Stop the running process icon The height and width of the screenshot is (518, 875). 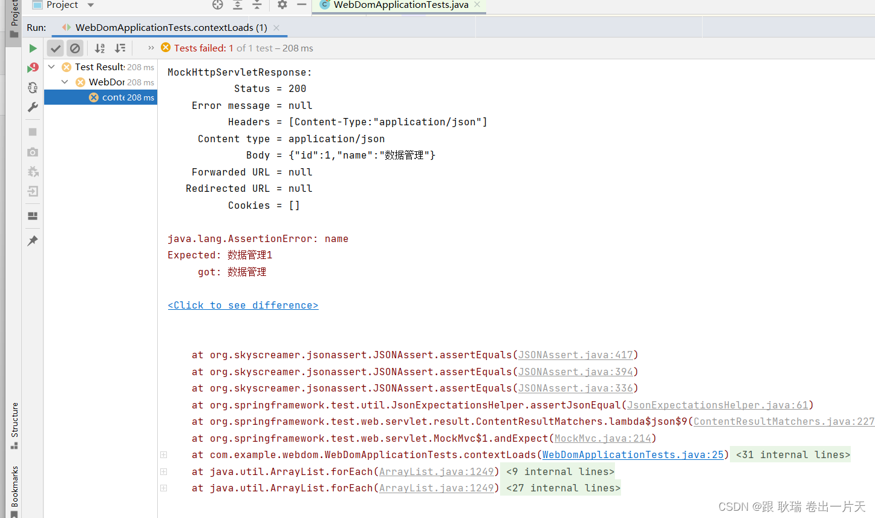pos(33,132)
